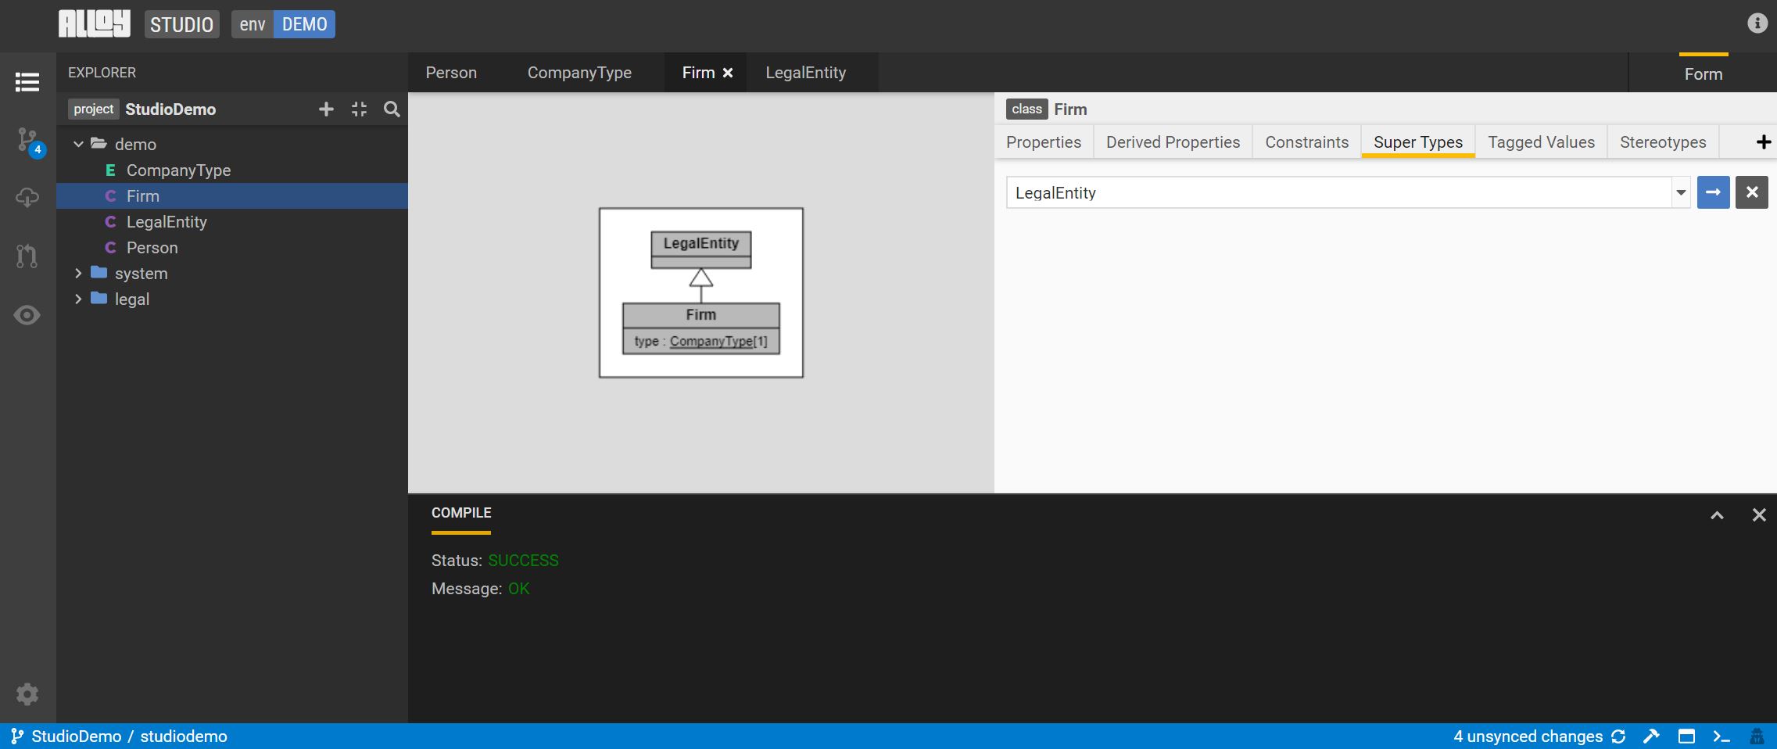The image size is (1777, 749).
Task: Select the Person class in explorer
Action: (x=152, y=248)
